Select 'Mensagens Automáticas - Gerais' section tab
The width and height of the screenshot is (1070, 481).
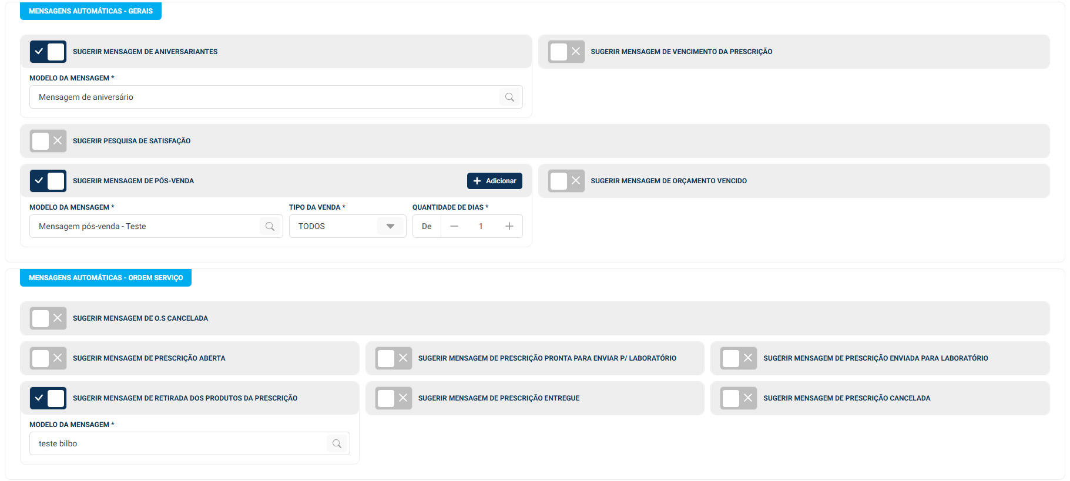coord(90,11)
